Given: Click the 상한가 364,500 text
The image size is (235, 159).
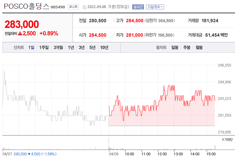Looking at the screenshot, I should (159, 21).
